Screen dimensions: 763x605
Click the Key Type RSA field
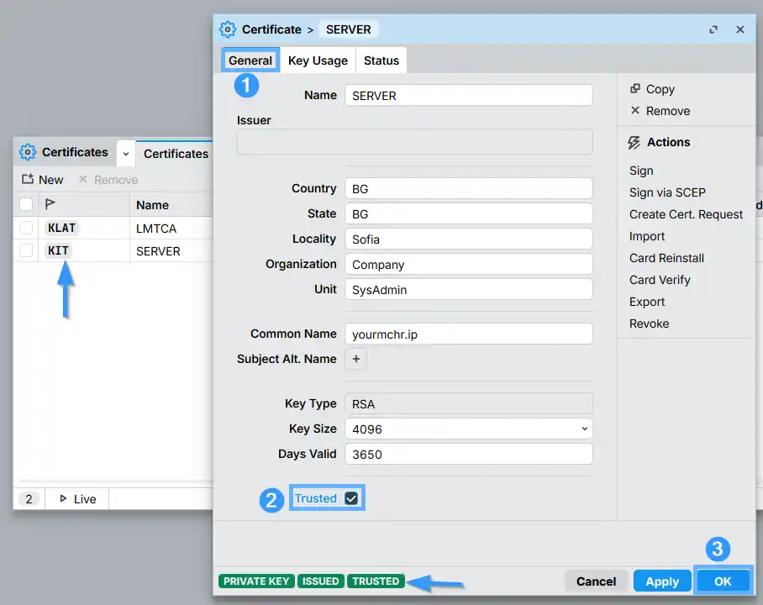point(469,403)
